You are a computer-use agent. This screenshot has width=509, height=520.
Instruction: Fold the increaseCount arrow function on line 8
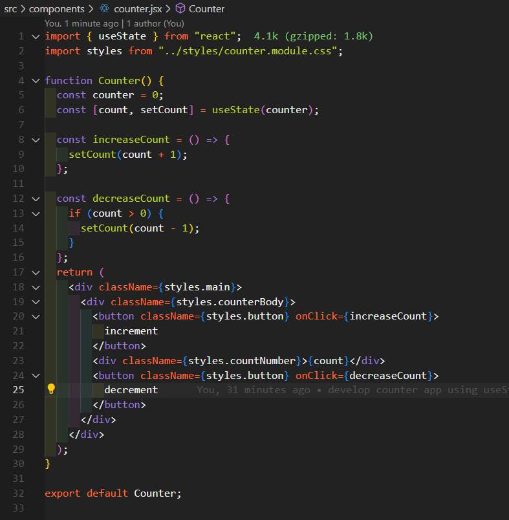pyautogui.click(x=36, y=140)
